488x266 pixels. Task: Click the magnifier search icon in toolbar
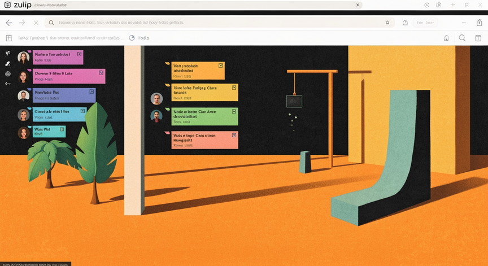(462, 38)
